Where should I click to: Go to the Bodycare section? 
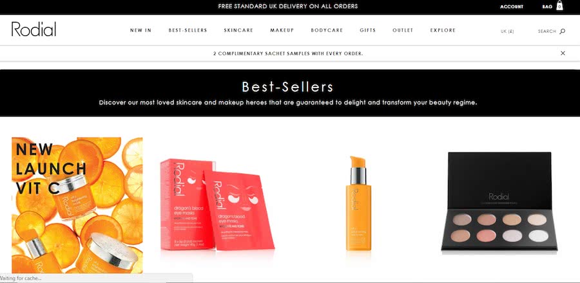(327, 30)
